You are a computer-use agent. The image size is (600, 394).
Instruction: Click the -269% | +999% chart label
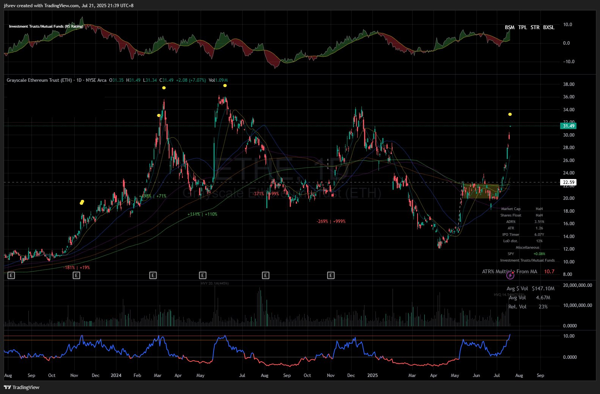pyautogui.click(x=331, y=221)
